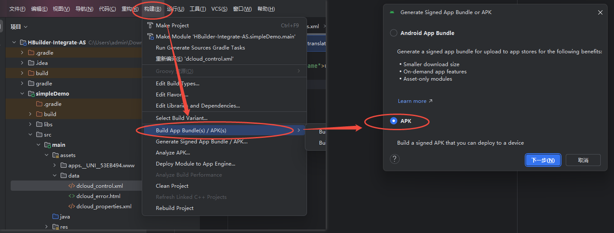The height and width of the screenshot is (233, 614).
Task: Open the 编辑(E) menu
Action: coord(39,9)
